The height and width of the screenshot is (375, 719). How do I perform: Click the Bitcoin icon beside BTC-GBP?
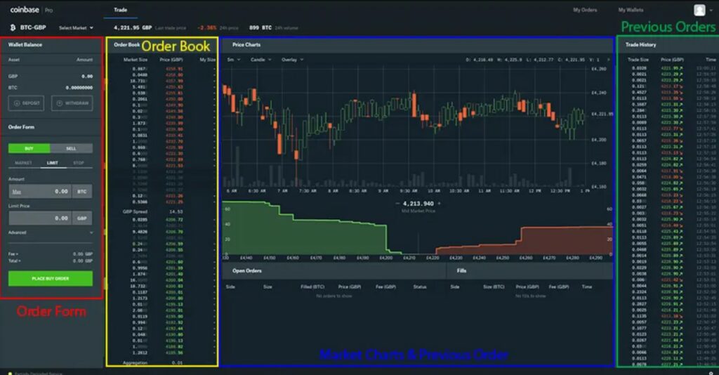coord(13,27)
